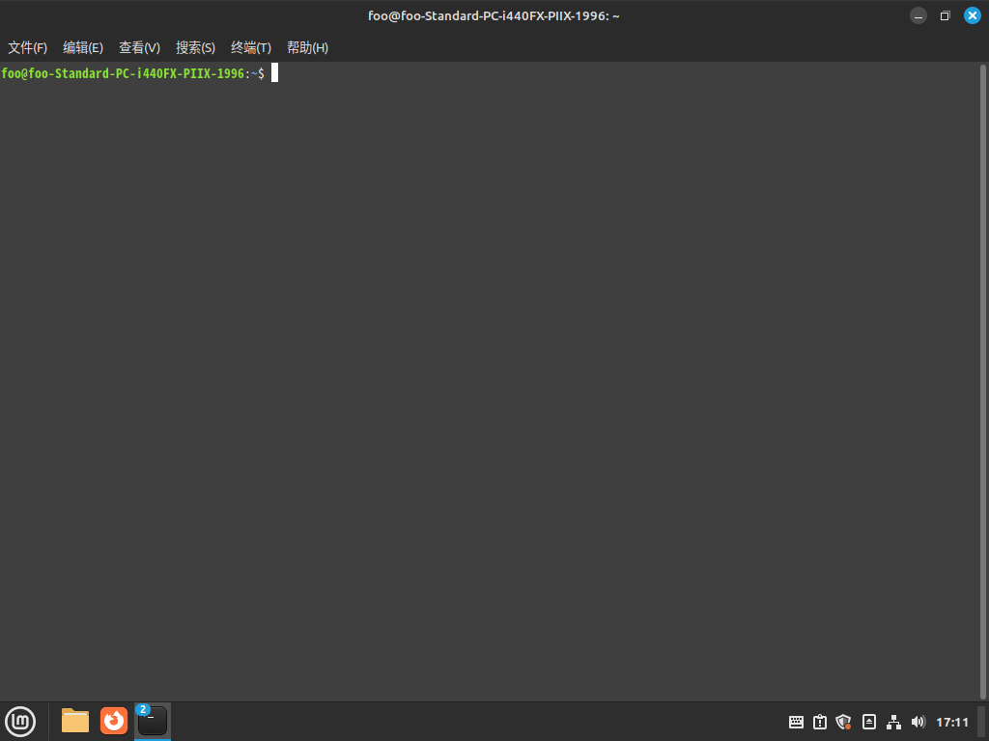Open the 查看(V) menu
The height and width of the screenshot is (741, 989).
(139, 47)
